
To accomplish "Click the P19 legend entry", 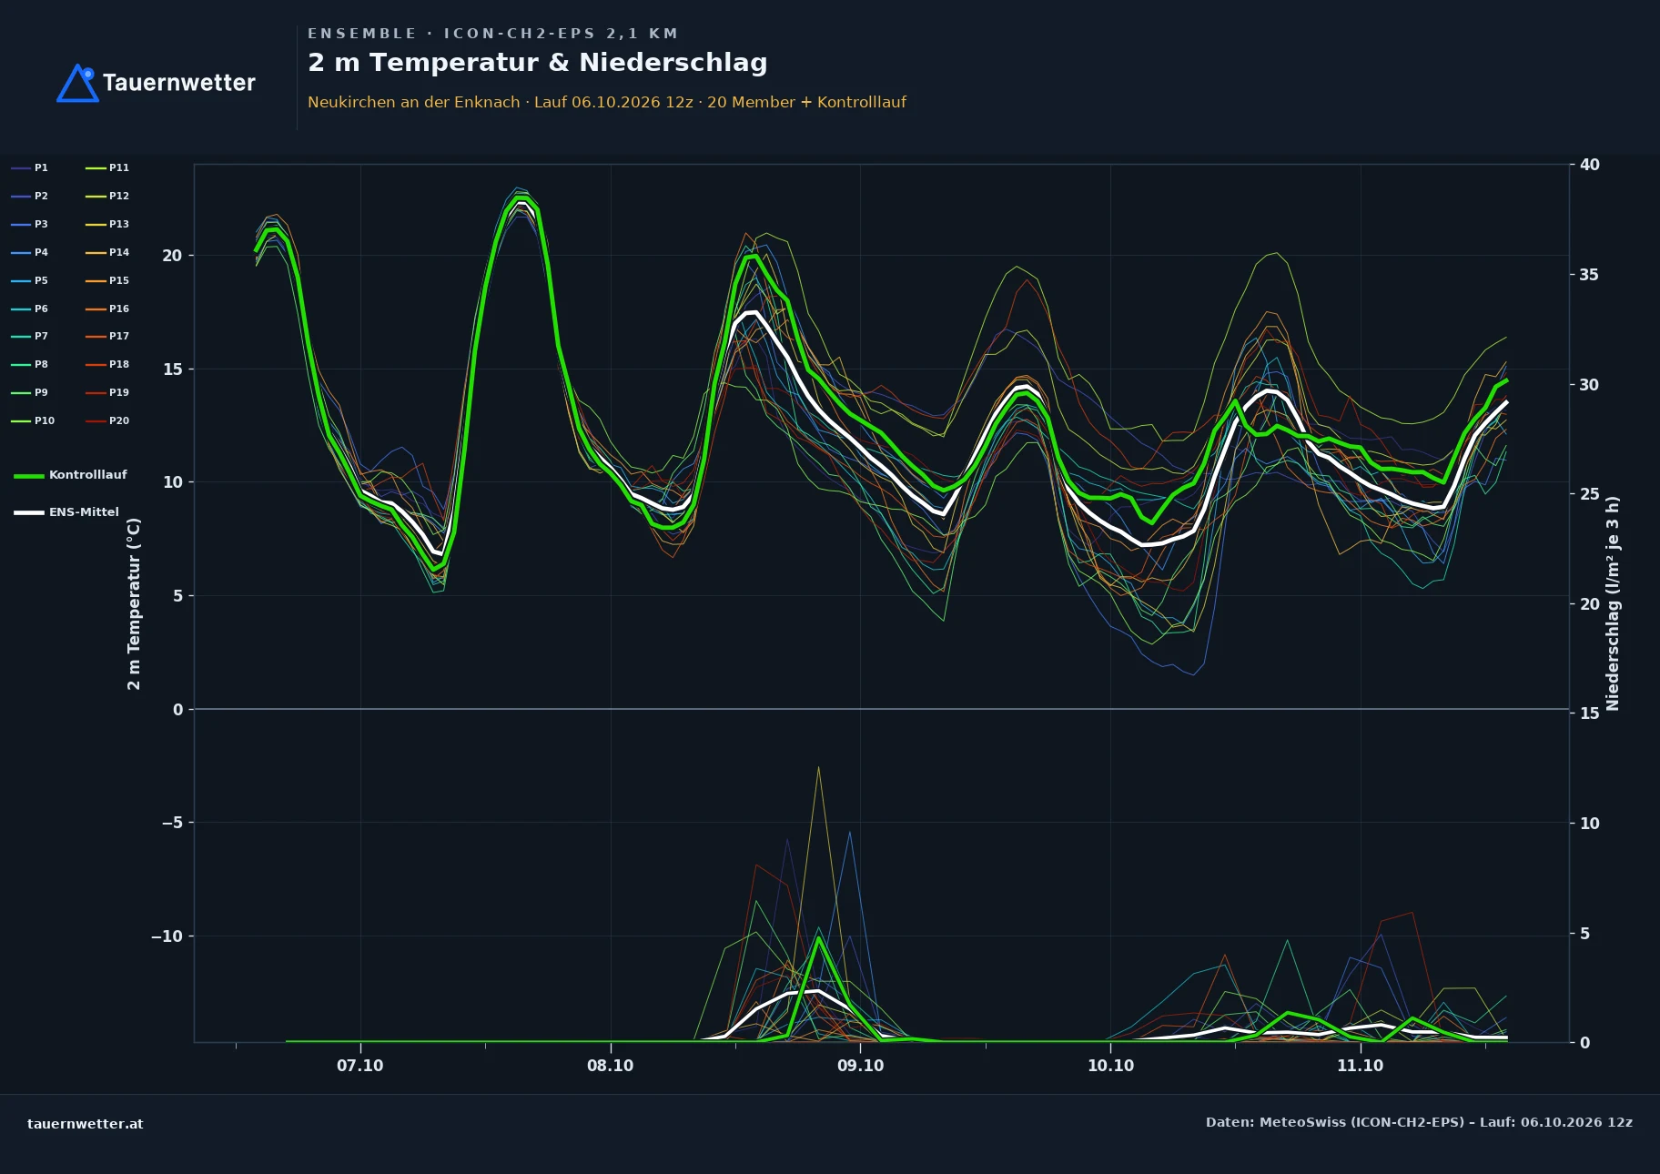I will coord(107,392).
